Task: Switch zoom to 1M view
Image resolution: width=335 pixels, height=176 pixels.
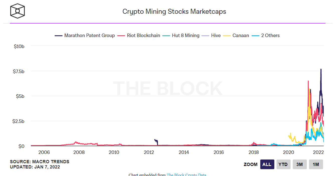Action: click(316, 164)
